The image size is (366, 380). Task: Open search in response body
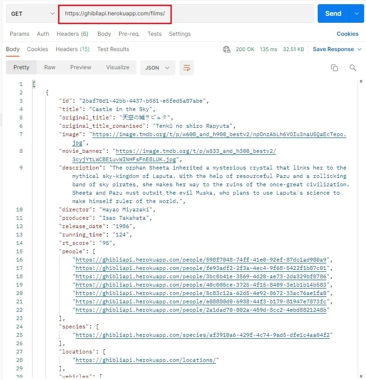(353, 68)
